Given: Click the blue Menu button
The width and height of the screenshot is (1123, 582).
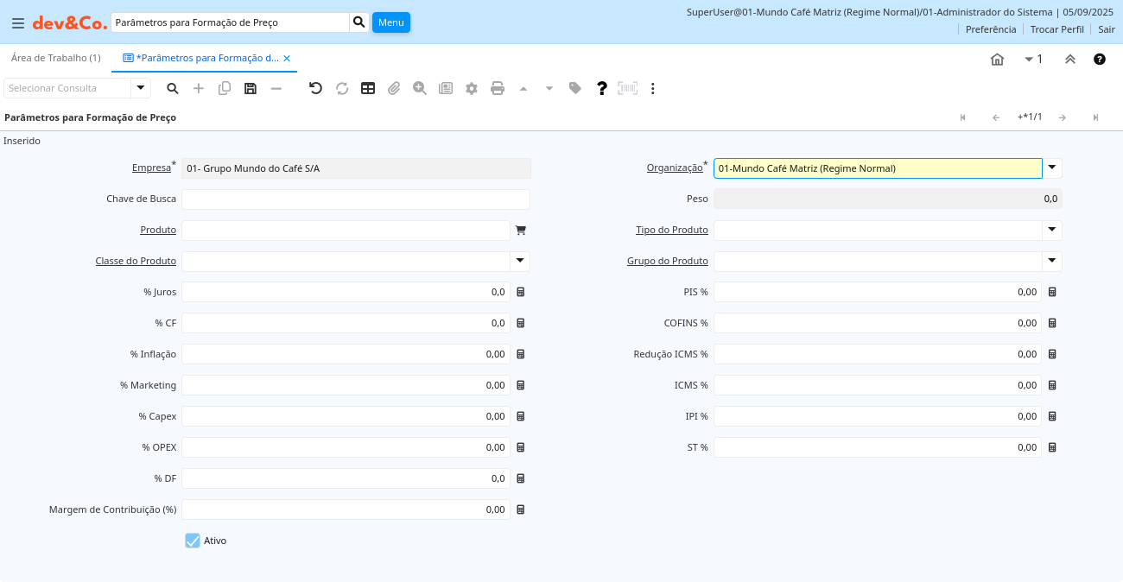Looking at the screenshot, I should coord(391,22).
